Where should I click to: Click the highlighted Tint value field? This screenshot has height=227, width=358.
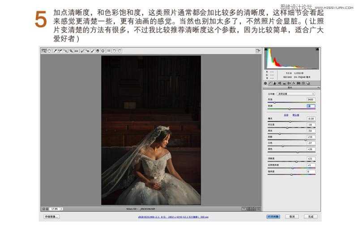tap(311, 106)
